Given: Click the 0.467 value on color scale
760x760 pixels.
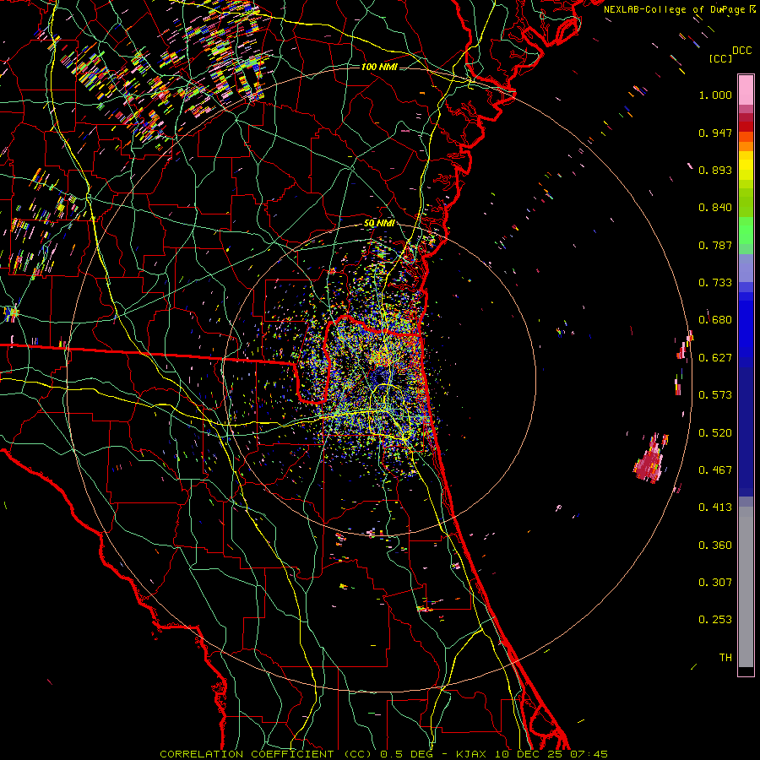Looking at the screenshot, I should (715, 470).
